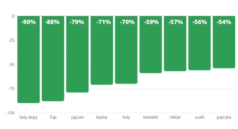Image resolution: width=238 pixels, height=129 pixels.
Task: Click the 7up axis label
Action: click(53, 117)
